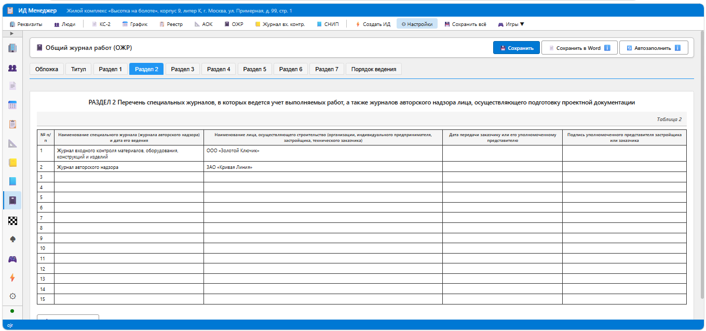Open the yellow notebook icon in sidebar
Viewport: 706px width, 331px height.
coord(12,163)
